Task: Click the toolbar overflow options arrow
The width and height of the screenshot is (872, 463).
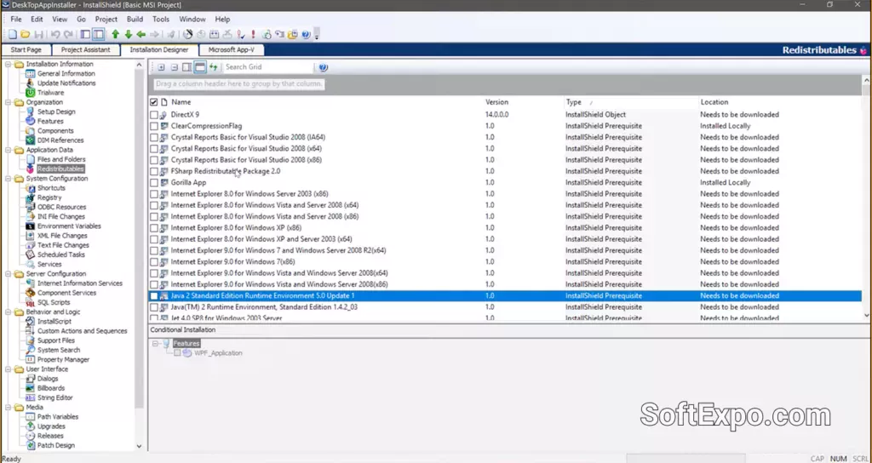Action: (x=317, y=35)
